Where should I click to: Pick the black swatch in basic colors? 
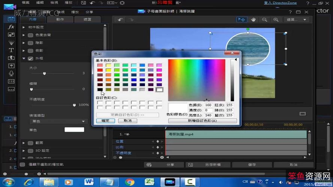click(x=100, y=89)
